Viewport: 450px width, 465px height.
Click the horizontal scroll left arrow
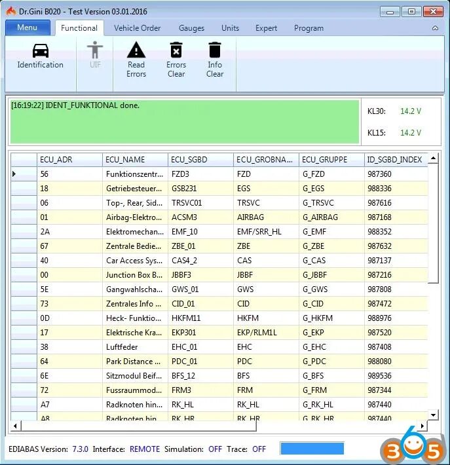[15, 426]
